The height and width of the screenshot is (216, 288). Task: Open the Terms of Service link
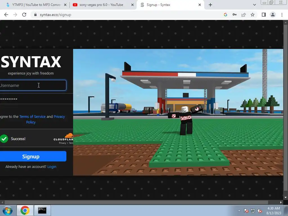coord(33,116)
